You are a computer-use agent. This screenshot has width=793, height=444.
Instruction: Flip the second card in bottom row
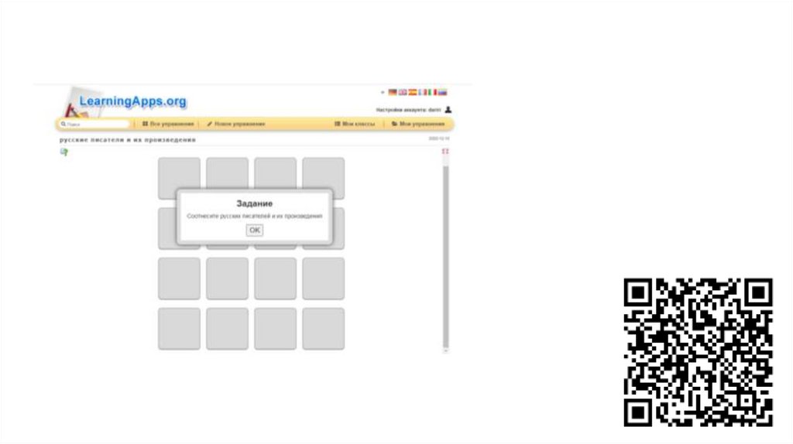[x=227, y=329]
